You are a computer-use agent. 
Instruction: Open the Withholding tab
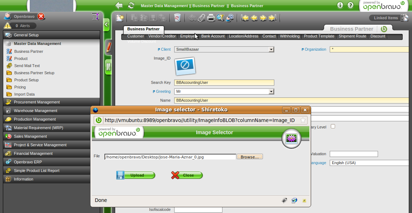tap(290, 36)
